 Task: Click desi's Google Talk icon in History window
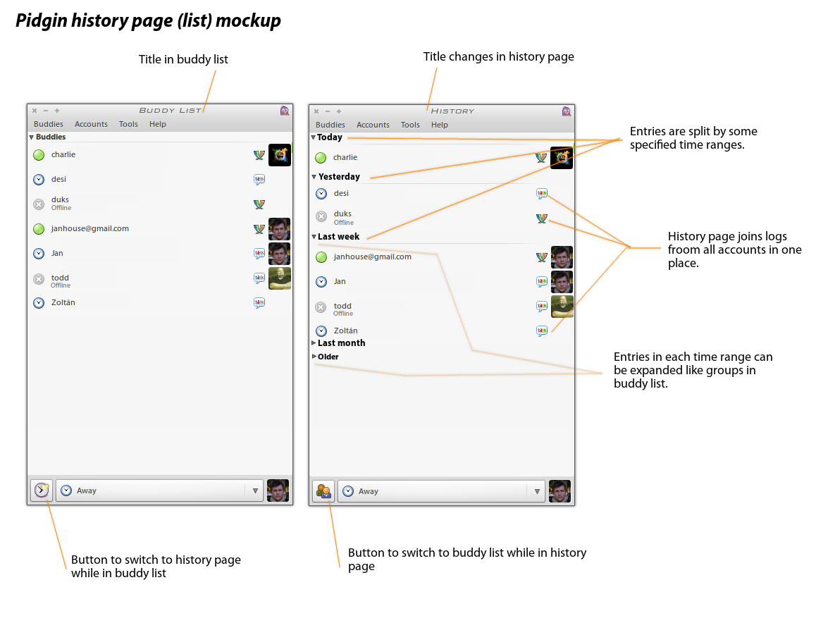pos(542,194)
